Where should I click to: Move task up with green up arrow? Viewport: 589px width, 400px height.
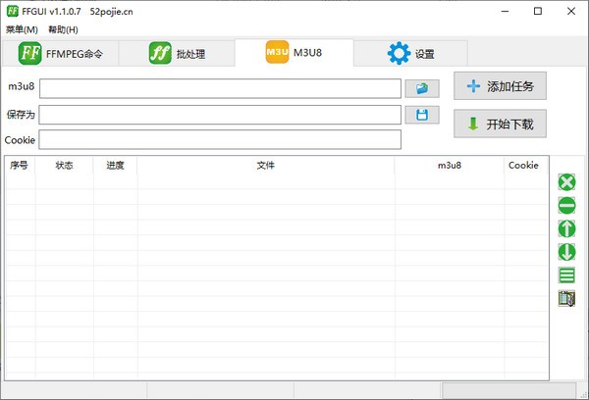coord(566,228)
